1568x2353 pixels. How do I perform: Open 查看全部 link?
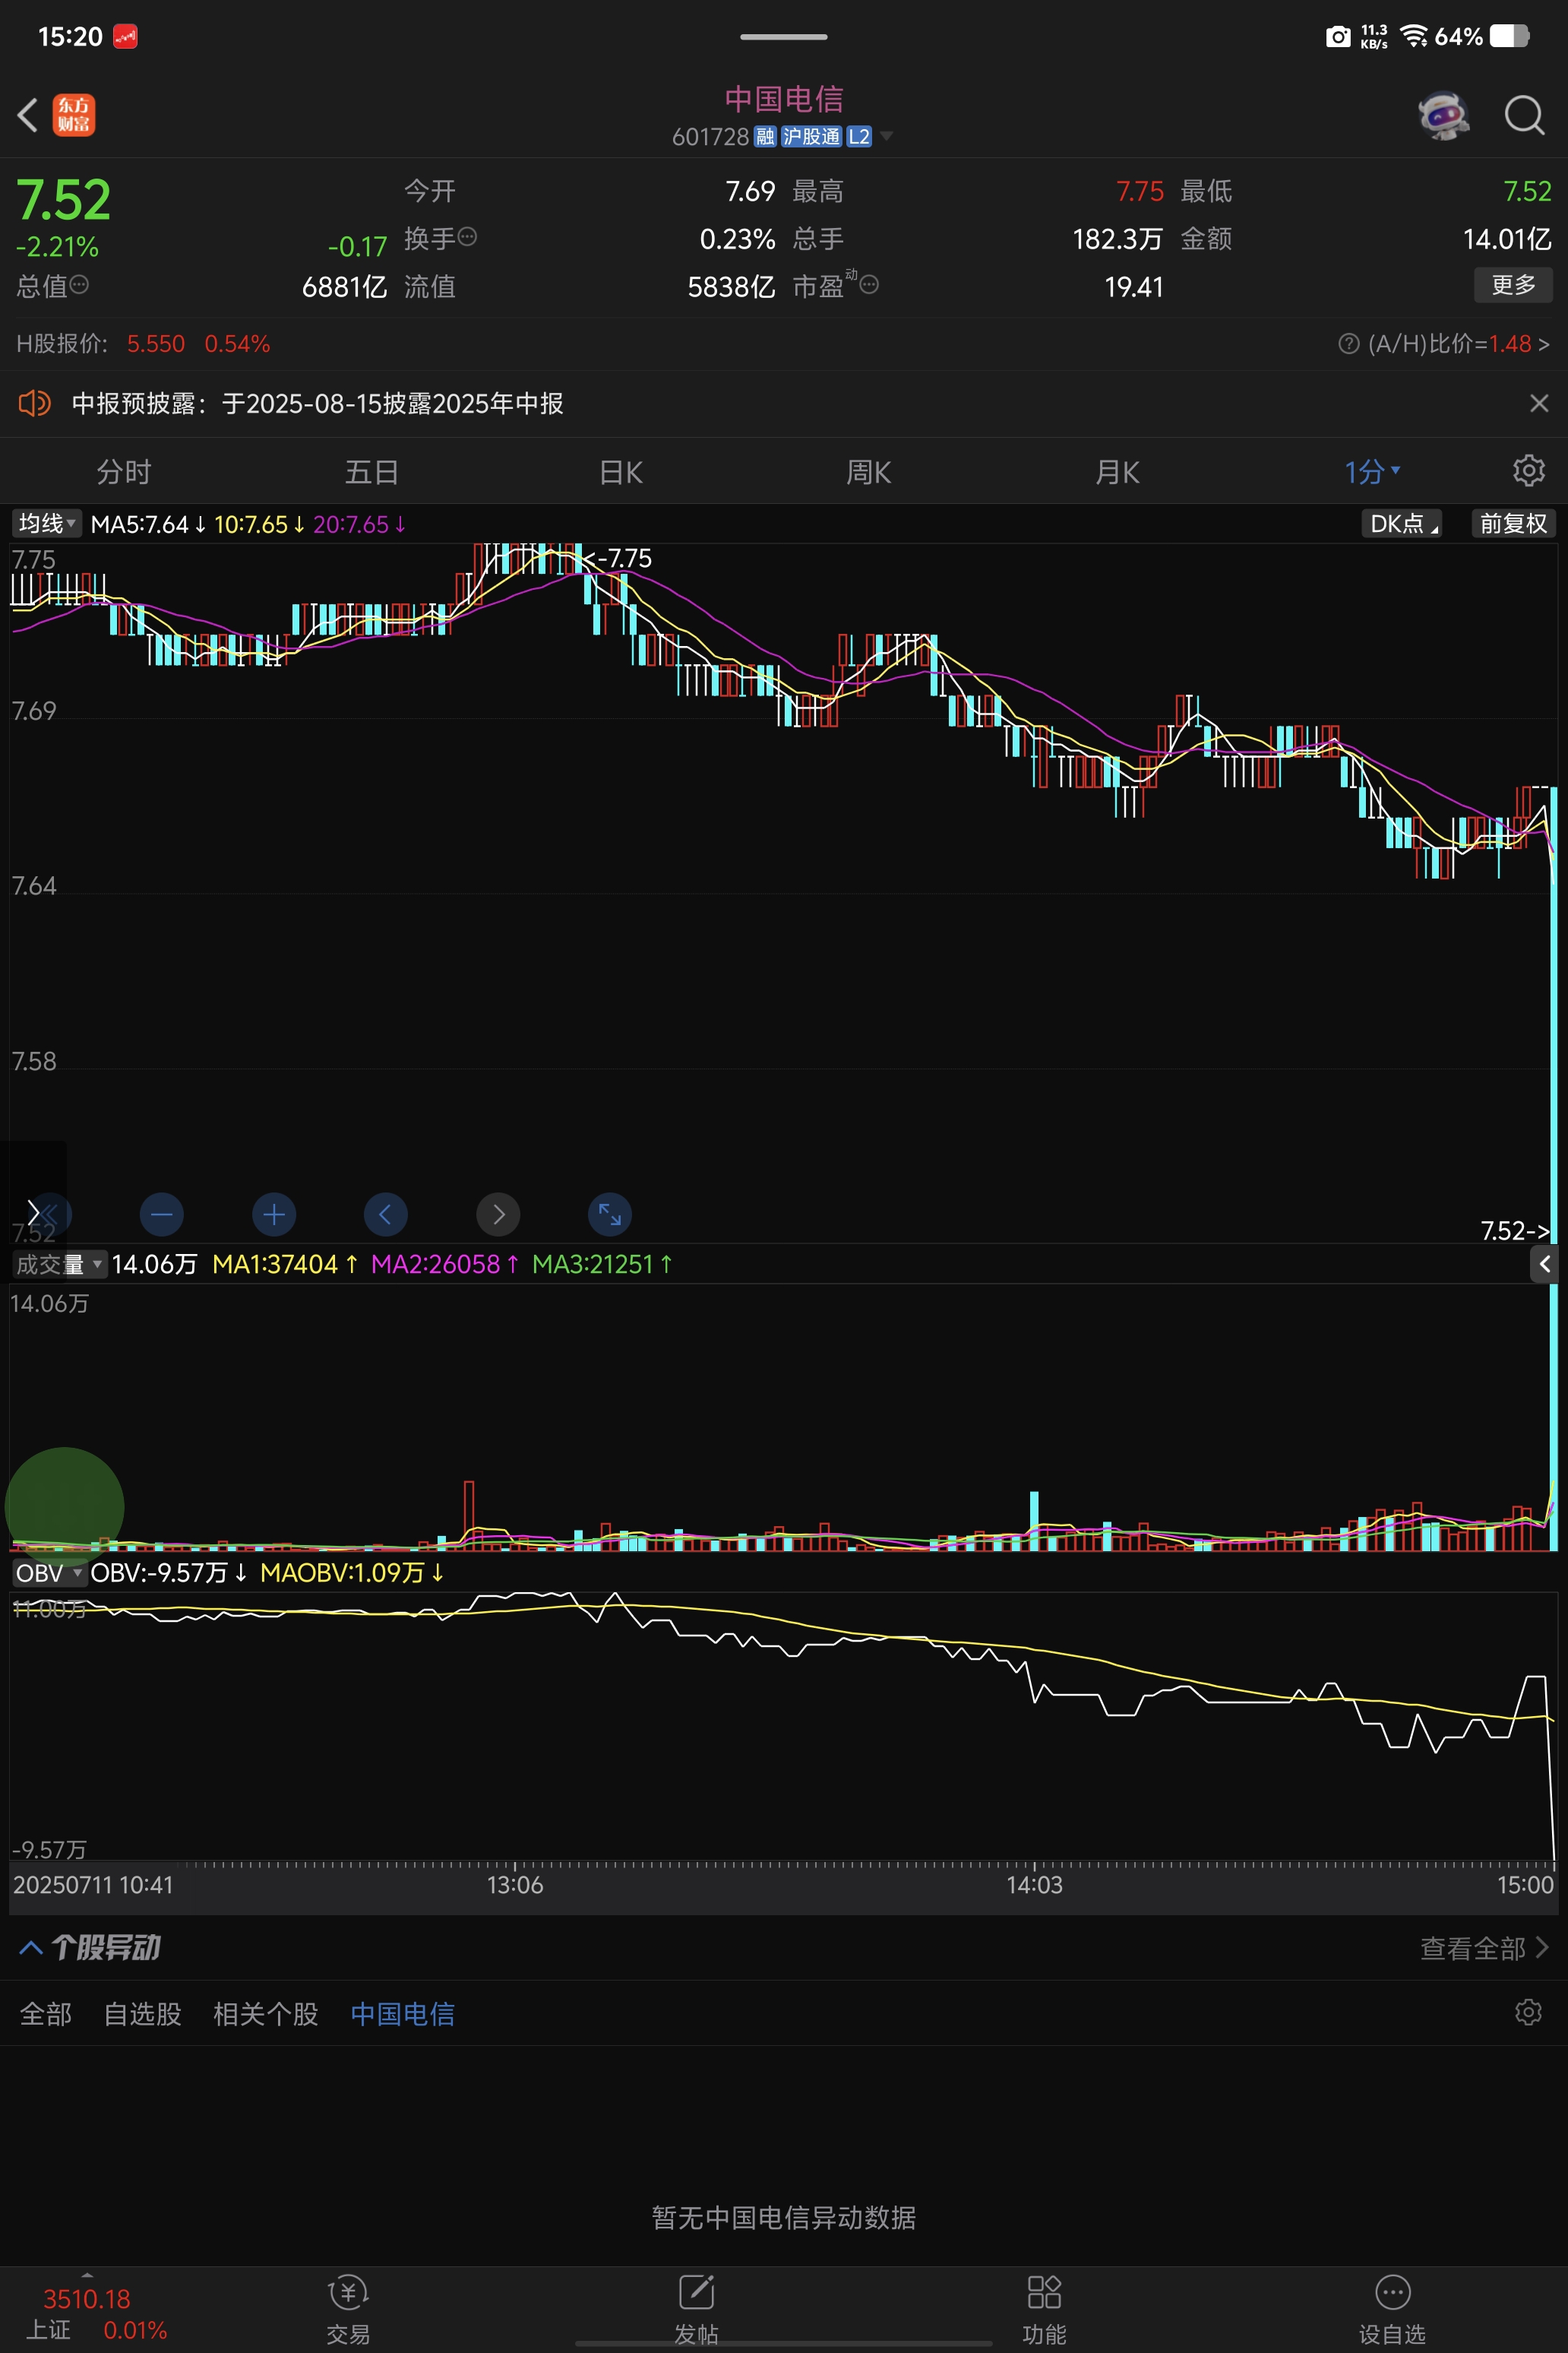tap(1484, 1949)
